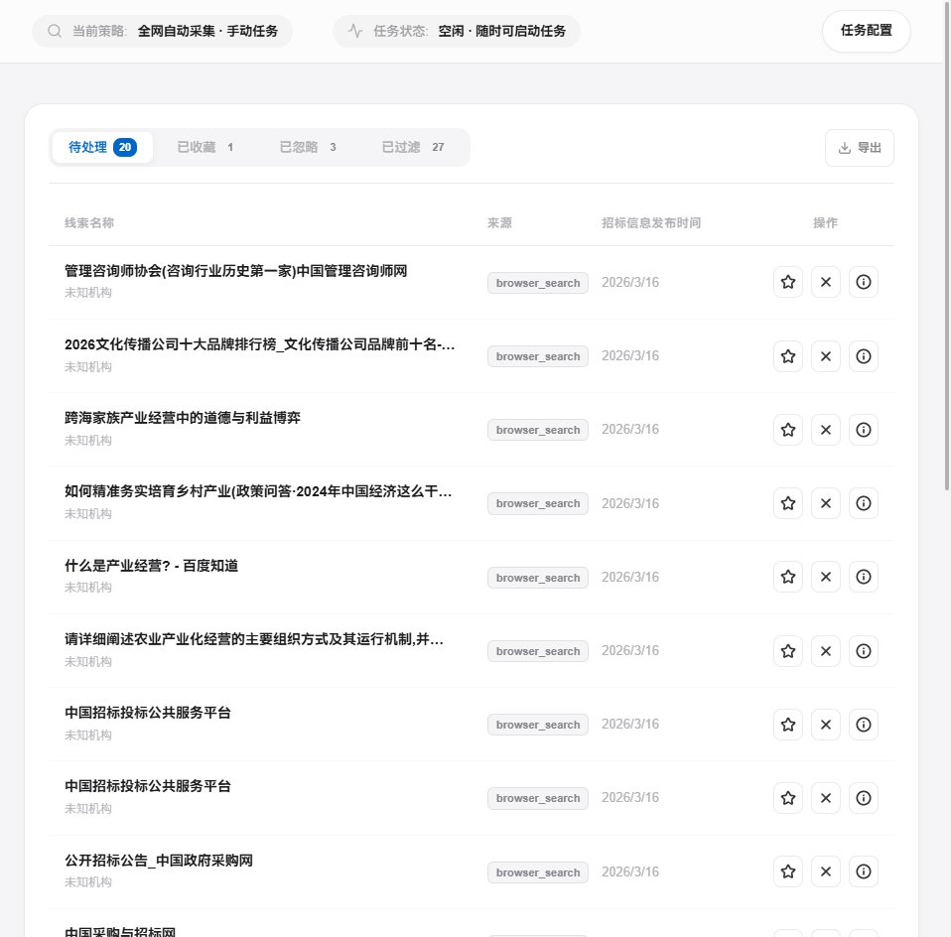Dismiss the 如何精准务实培育乡村产业 lead

coord(825,503)
